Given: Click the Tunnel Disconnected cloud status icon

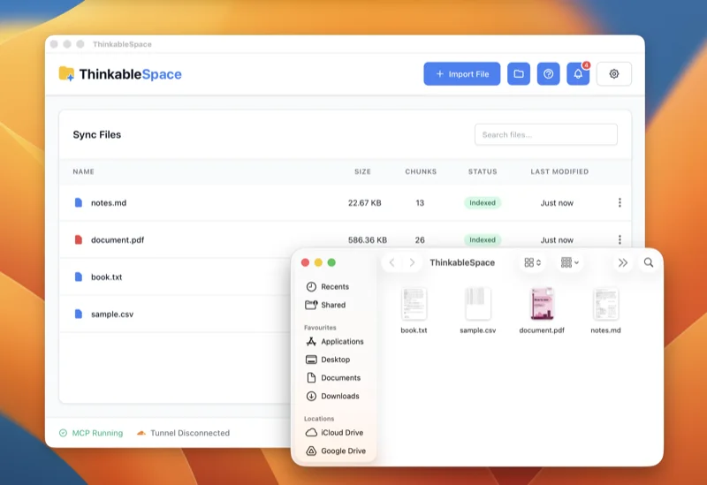Looking at the screenshot, I should click(x=141, y=433).
